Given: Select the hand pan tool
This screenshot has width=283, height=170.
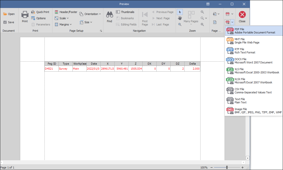Looking at the screenshot, I should [x=180, y=18].
